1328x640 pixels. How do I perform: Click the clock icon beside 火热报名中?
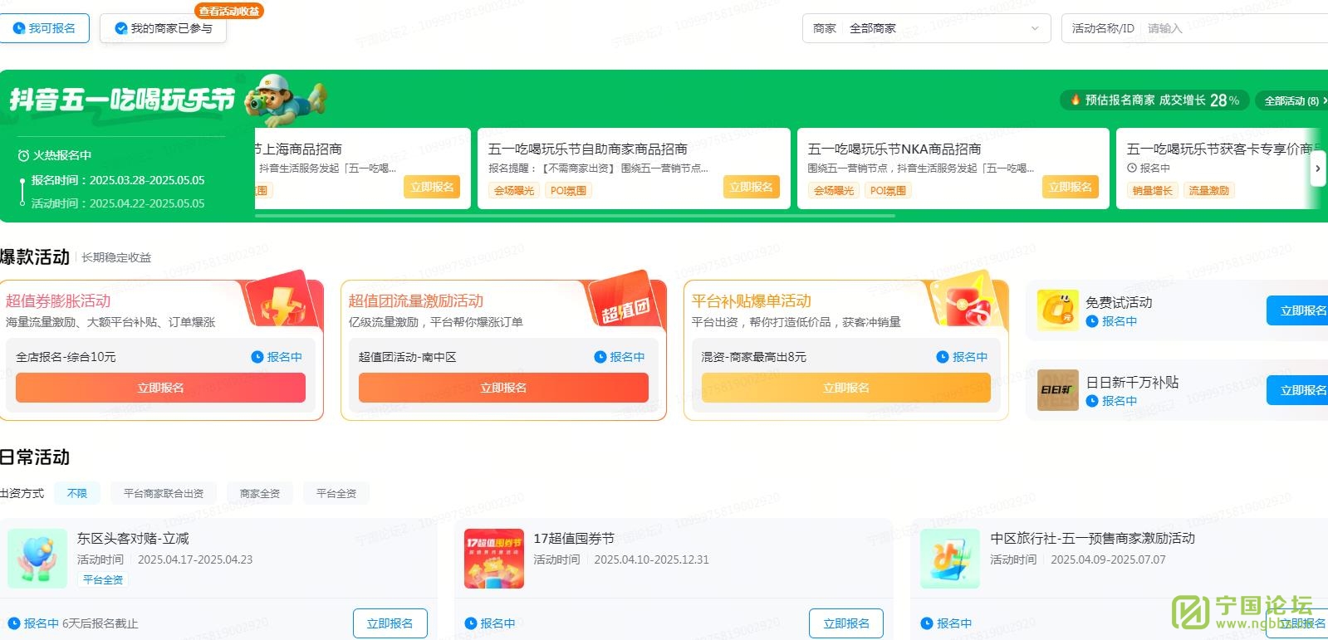[23, 155]
